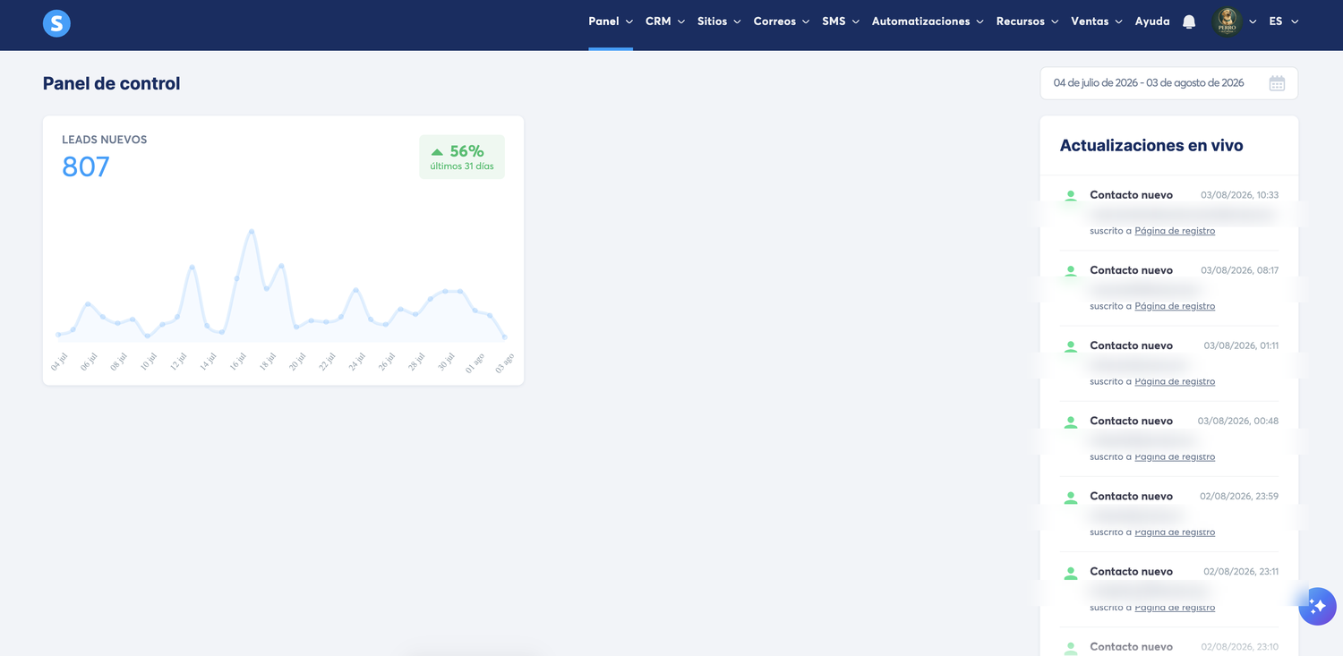Open the Panel menu
The height and width of the screenshot is (656, 1343).
click(611, 21)
